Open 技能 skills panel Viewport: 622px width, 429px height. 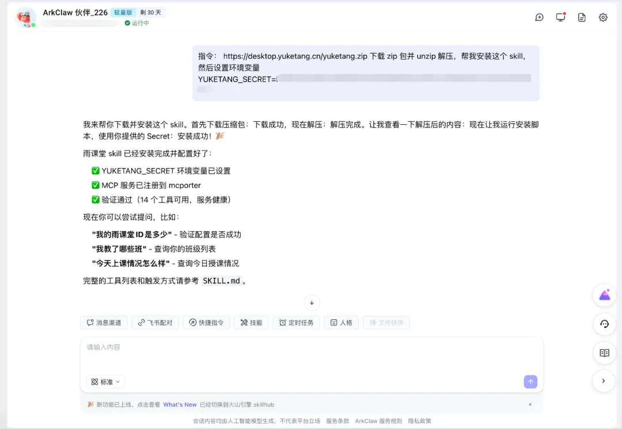(x=251, y=323)
